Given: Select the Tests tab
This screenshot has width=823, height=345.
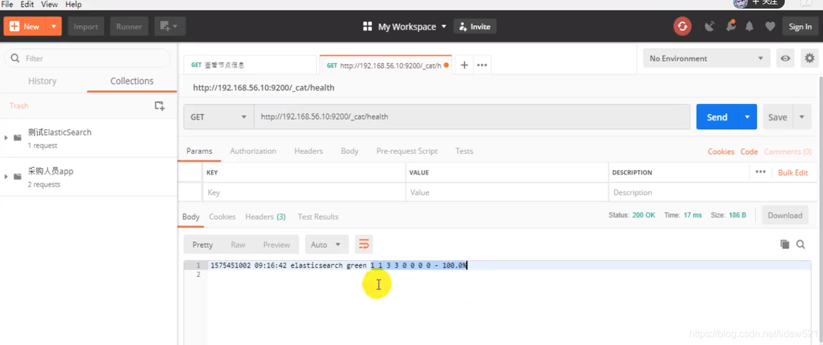Looking at the screenshot, I should click(x=464, y=151).
